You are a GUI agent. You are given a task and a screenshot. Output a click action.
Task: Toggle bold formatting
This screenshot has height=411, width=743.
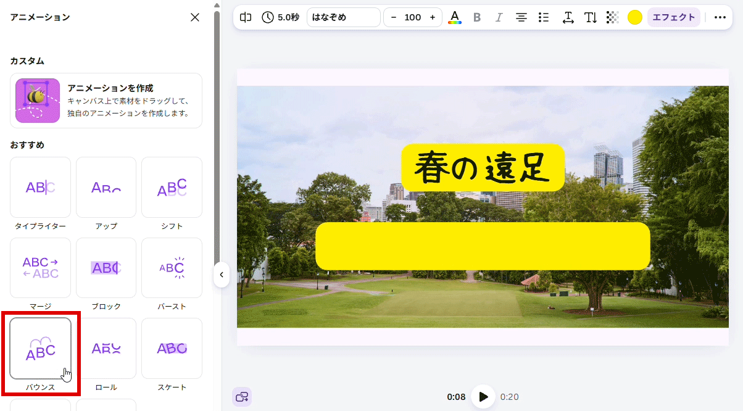(x=476, y=17)
